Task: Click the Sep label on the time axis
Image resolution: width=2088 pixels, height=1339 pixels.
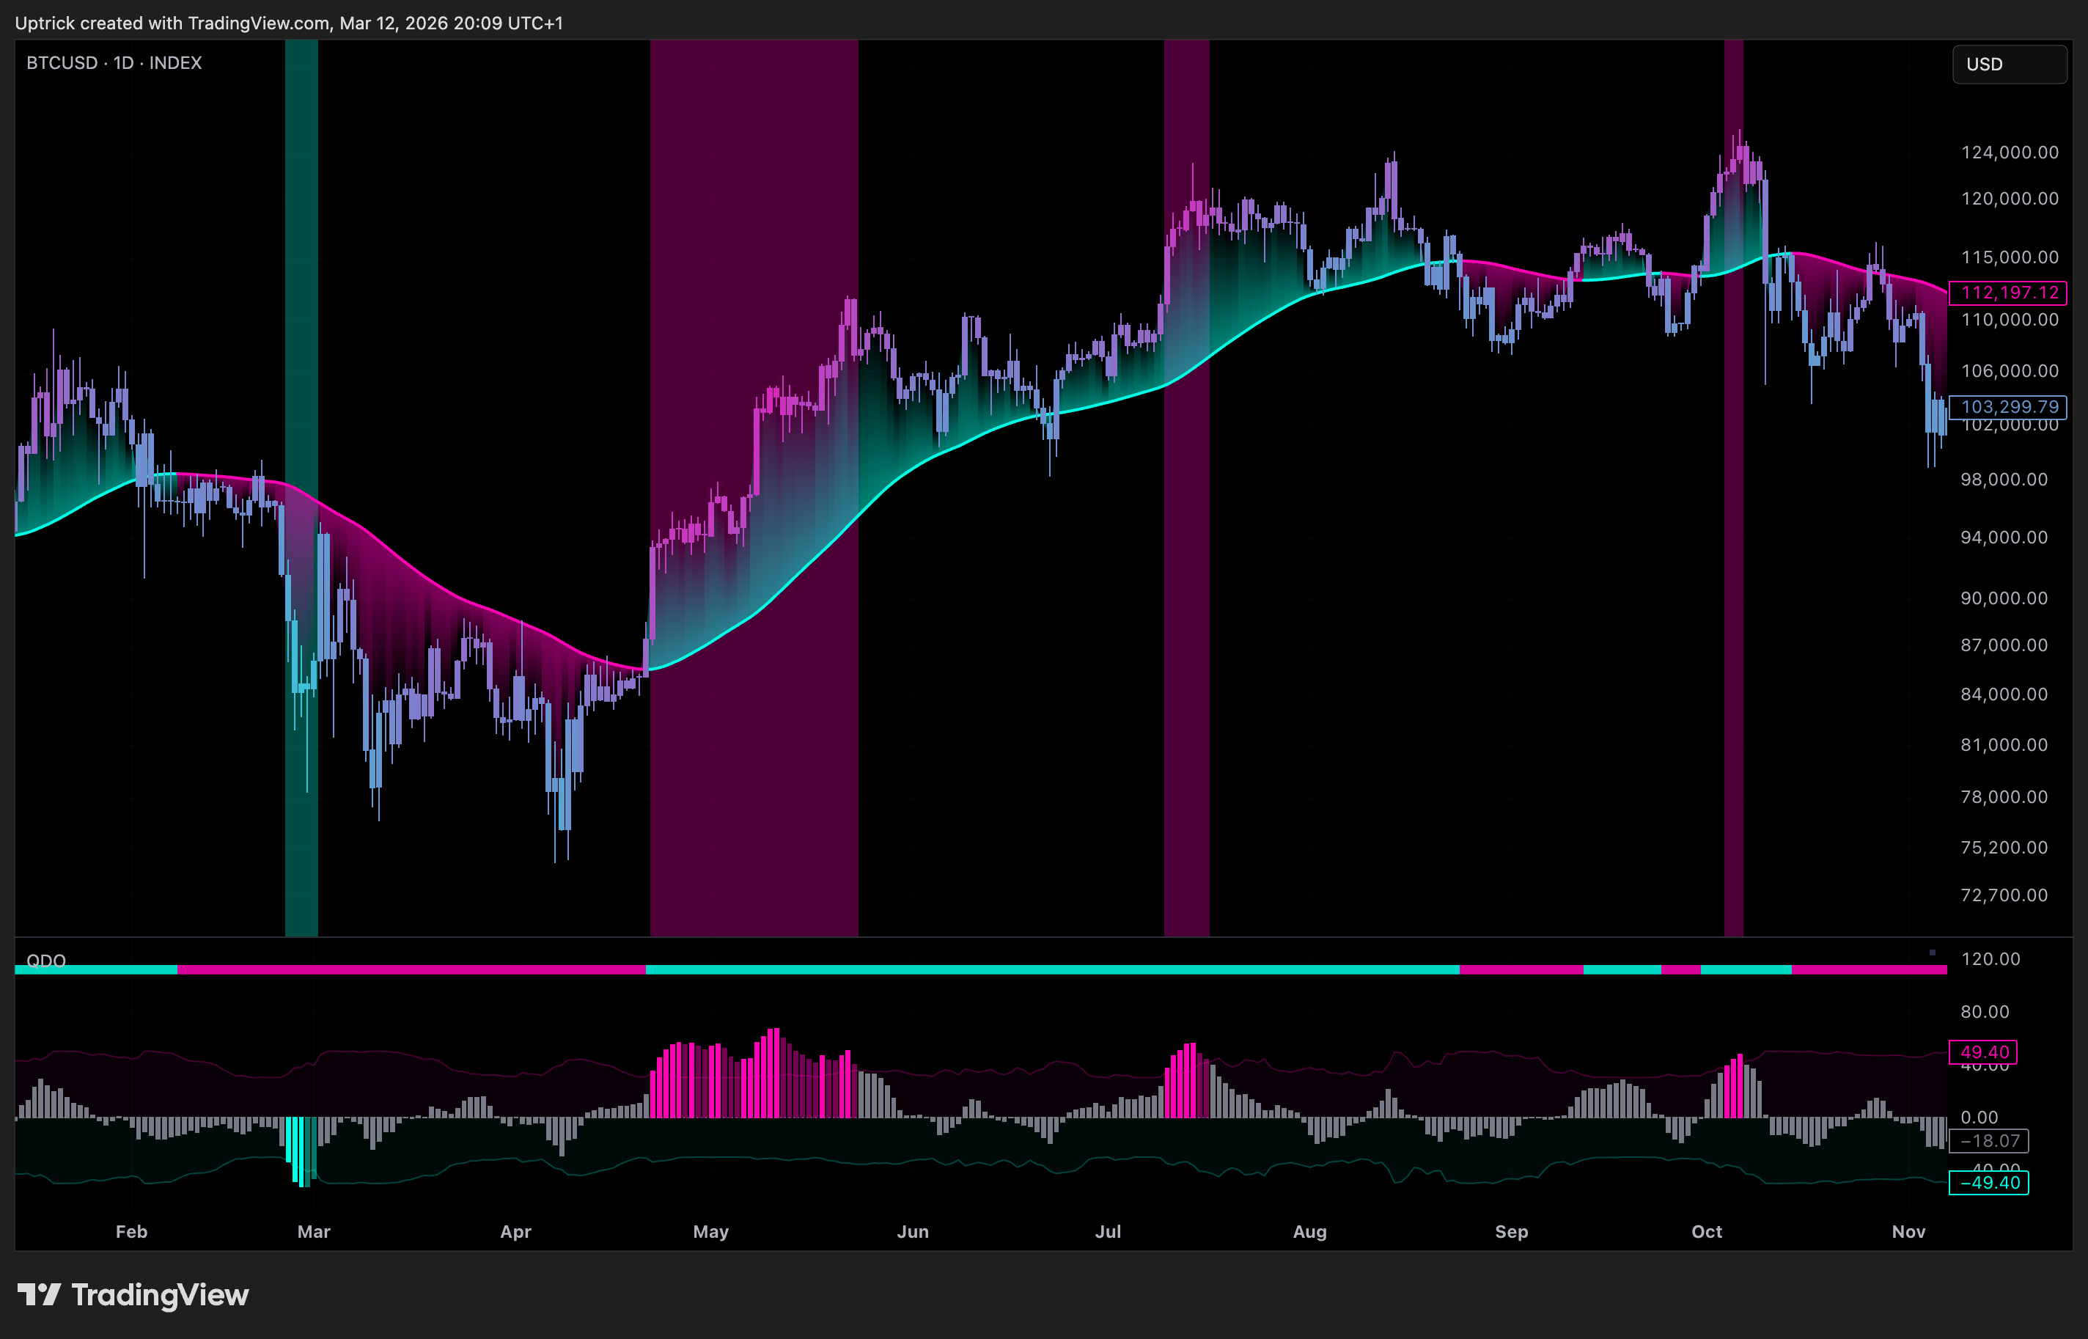Action: 1512,1231
